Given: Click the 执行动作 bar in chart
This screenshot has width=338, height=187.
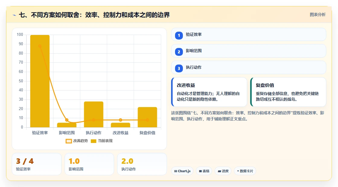Looking at the screenshot, I should coord(94,114).
